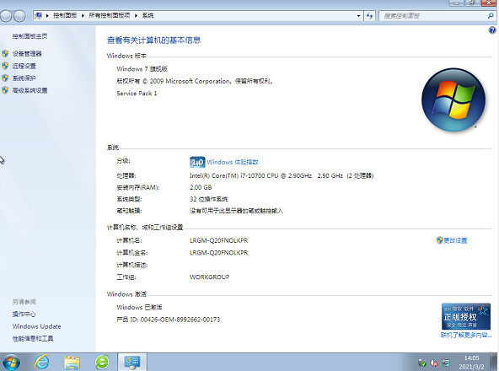Click the Forward navigation arrow
Image resolution: width=499 pixels, height=371 pixels.
pyautogui.click(x=19, y=16)
